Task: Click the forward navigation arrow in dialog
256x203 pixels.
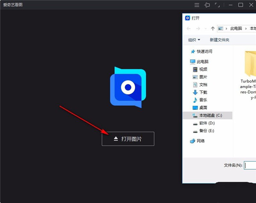Action: 198,29
